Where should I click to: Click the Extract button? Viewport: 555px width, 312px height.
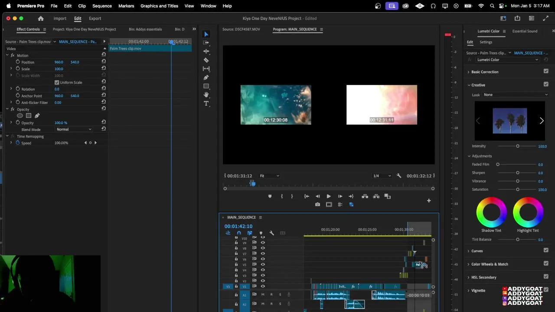pyautogui.click(x=376, y=196)
